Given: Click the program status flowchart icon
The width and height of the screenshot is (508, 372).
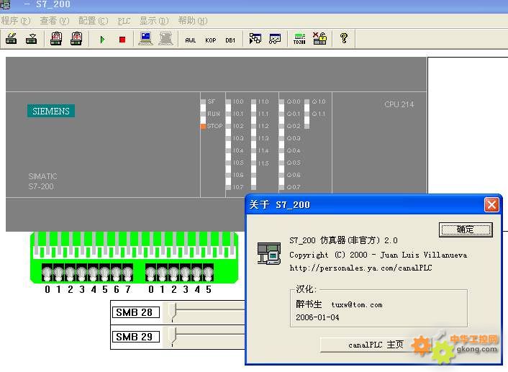Looking at the screenshot, I should pos(255,39).
